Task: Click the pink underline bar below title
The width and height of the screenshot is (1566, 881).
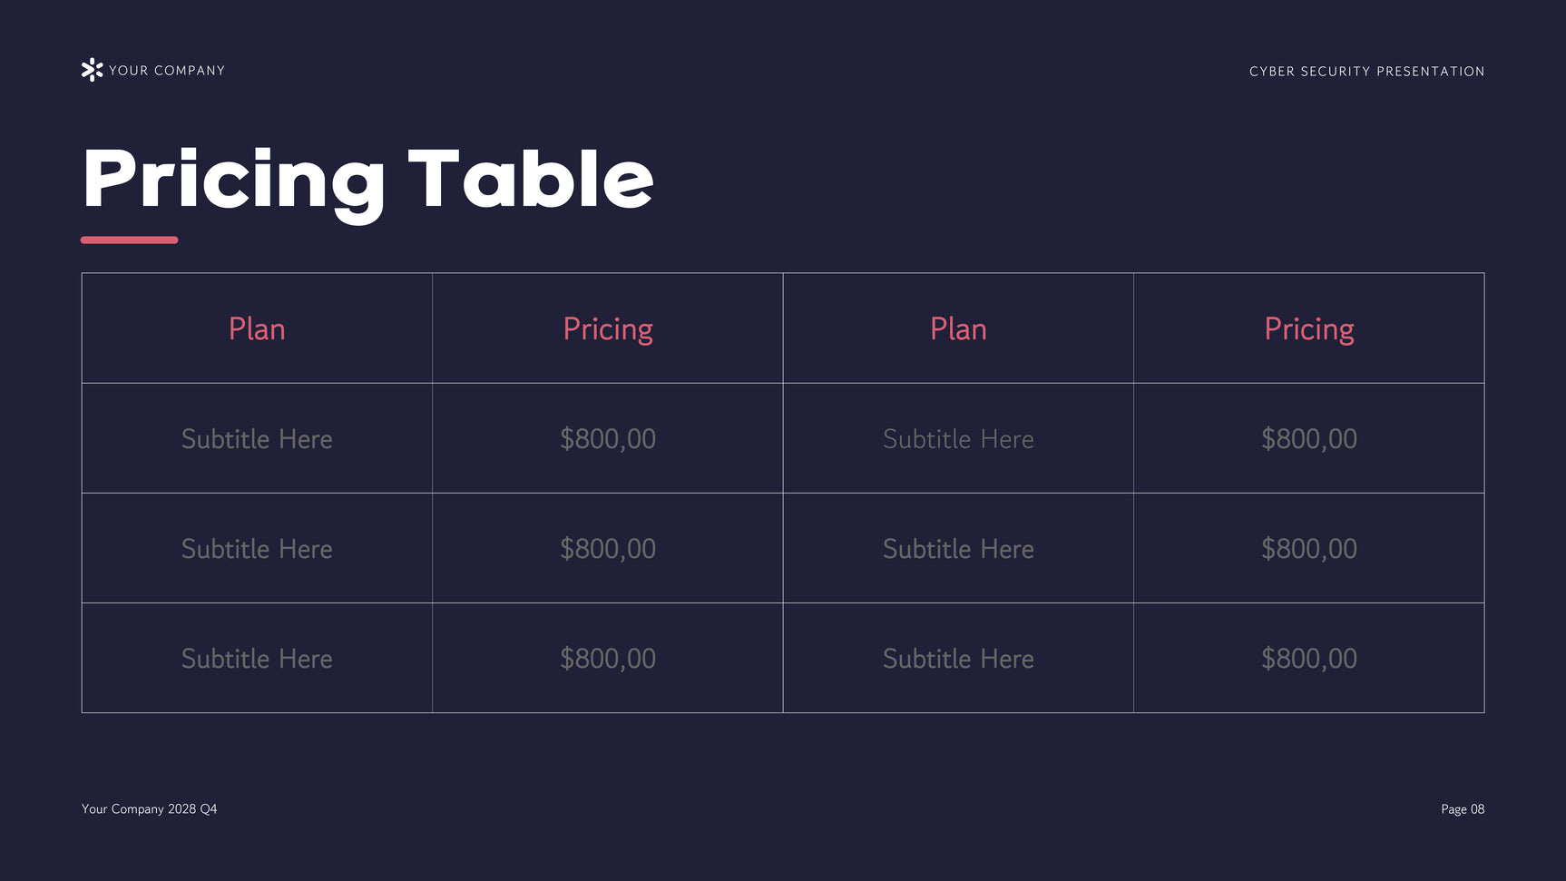Action: point(129,240)
